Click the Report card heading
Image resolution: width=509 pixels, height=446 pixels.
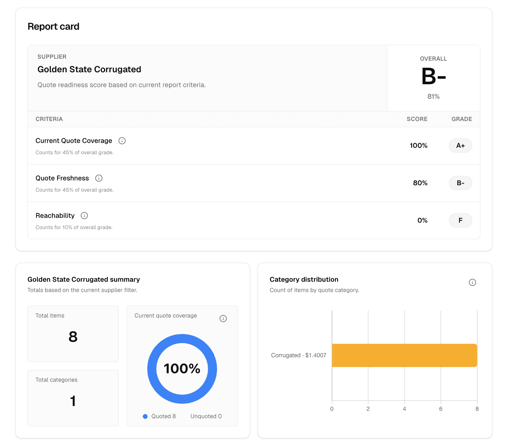pyautogui.click(x=54, y=26)
